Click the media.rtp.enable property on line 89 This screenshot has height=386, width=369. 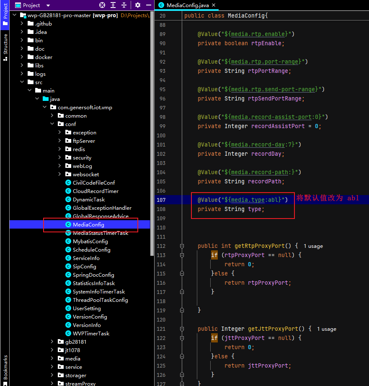click(x=258, y=34)
